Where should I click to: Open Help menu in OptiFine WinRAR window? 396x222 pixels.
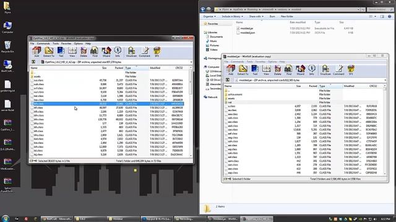[x=88, y=44]
